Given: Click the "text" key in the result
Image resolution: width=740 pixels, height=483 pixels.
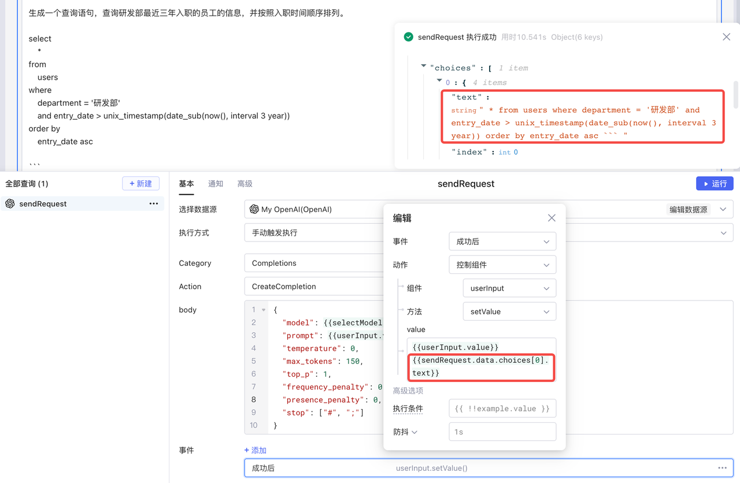Looking at the screenshot, I should (468, 97).
